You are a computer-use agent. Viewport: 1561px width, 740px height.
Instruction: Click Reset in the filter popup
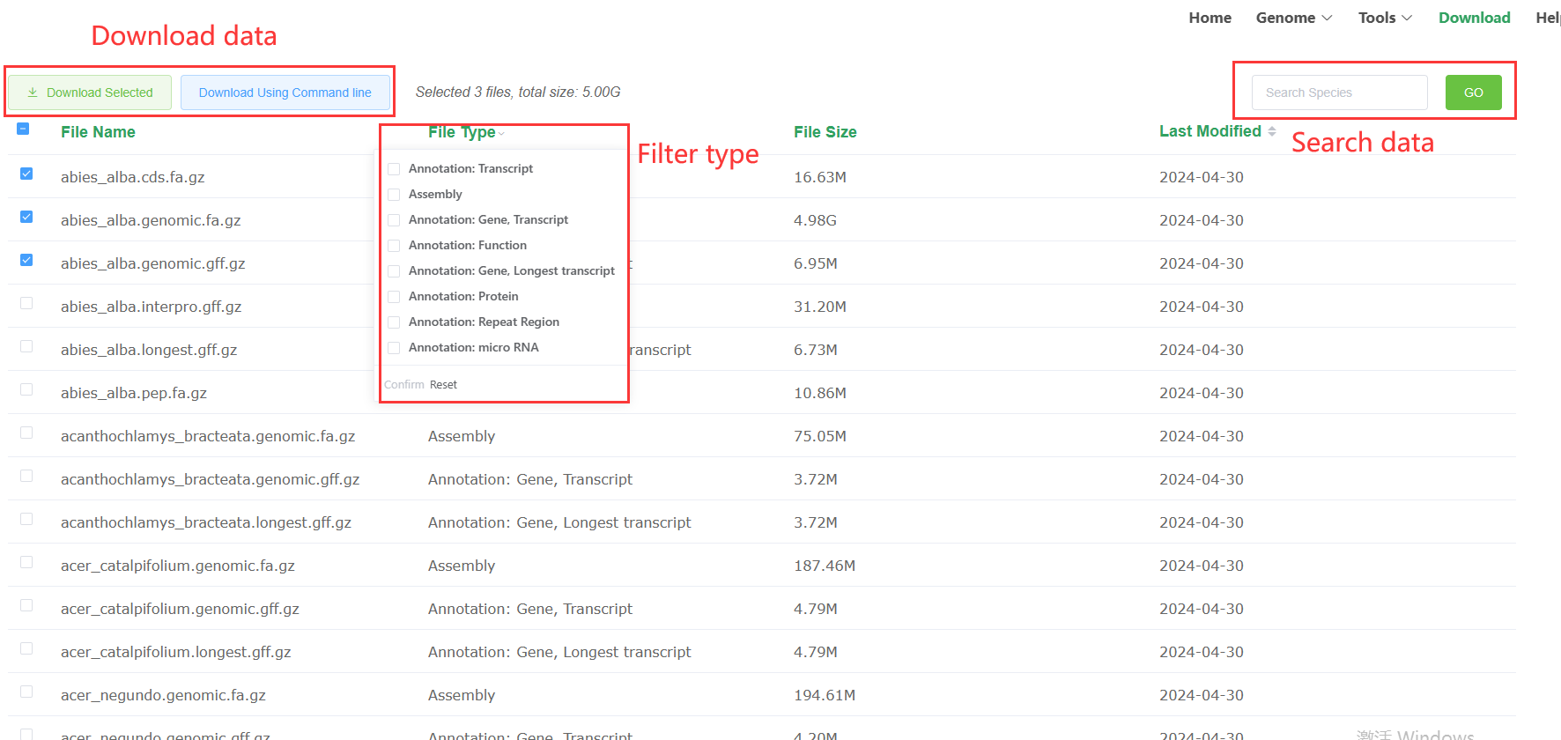[x=443, y=385]
